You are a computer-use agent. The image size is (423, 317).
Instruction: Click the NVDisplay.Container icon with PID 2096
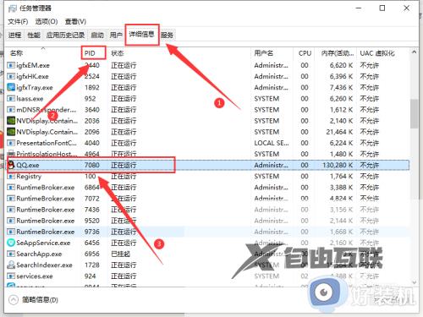(11, 132)
